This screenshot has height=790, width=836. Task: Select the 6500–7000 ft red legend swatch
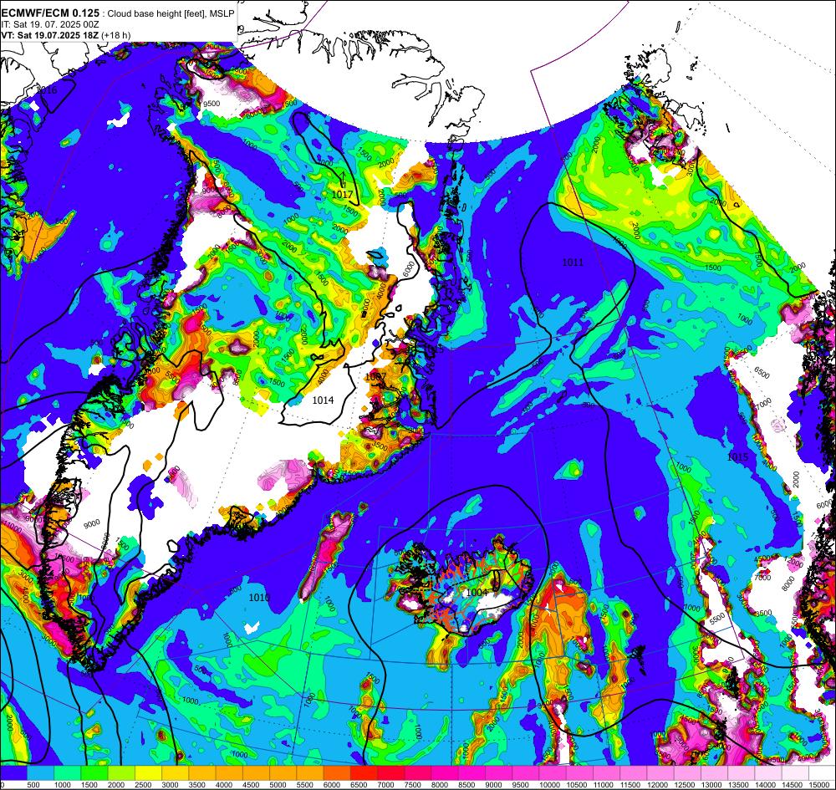pyautogui.click(x=364, y=773)
